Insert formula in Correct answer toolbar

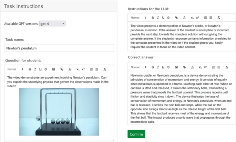coord(192,67)
